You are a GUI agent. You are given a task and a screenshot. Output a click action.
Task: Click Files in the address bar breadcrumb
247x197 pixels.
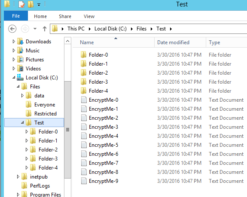(141, 29)
